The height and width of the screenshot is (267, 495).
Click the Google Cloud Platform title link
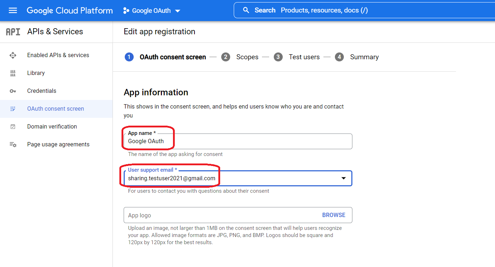pyautogui.click(x=70, y=10)
